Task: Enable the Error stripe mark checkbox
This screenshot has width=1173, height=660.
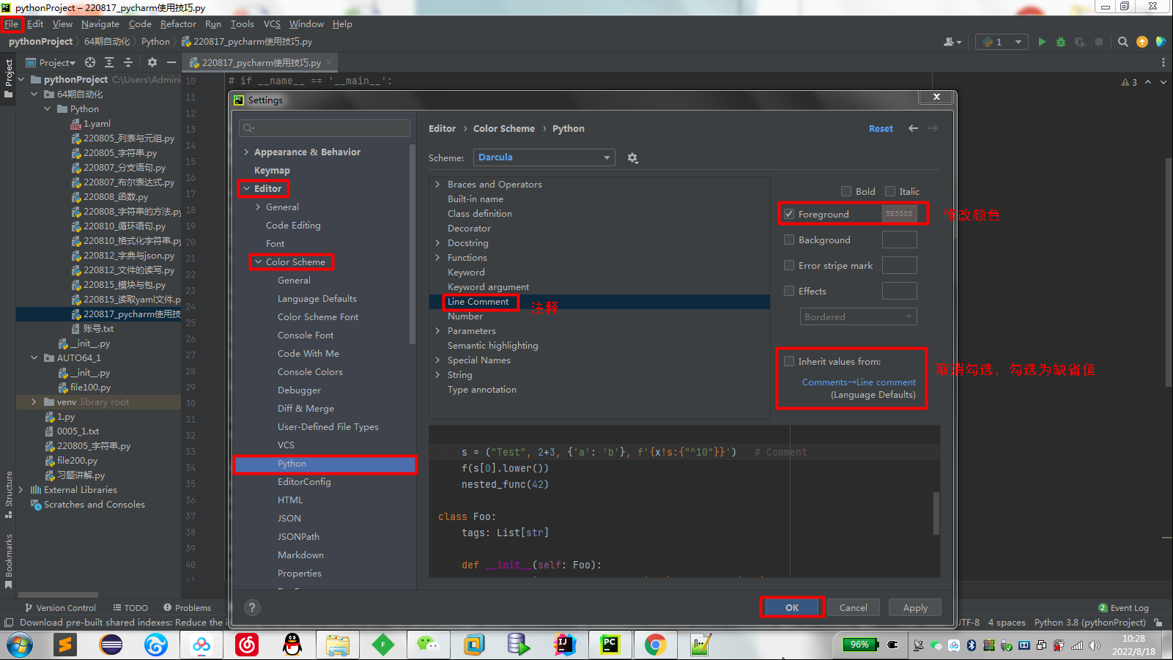Action: point(789,265)
